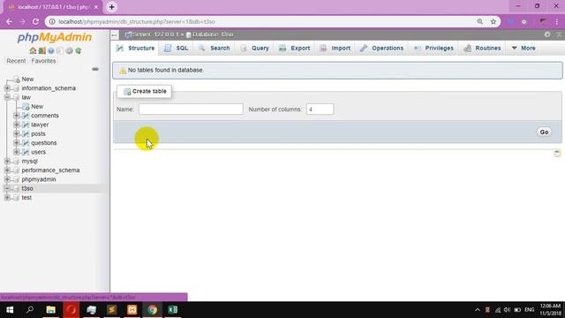Expand the mysql database
The image size is (565, 318).
pos(7,161)
